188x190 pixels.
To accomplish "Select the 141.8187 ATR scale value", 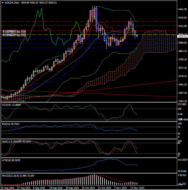I will pos(182,160).
